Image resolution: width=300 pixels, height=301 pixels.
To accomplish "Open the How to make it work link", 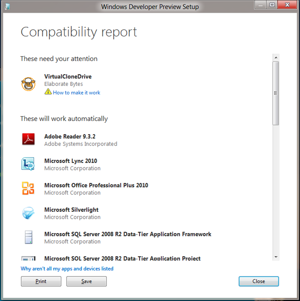I will (76, 92).
